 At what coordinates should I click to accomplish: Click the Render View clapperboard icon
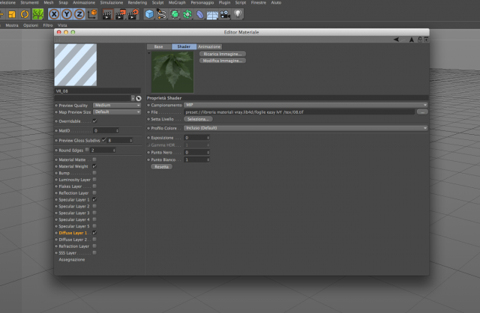point(107,14)
